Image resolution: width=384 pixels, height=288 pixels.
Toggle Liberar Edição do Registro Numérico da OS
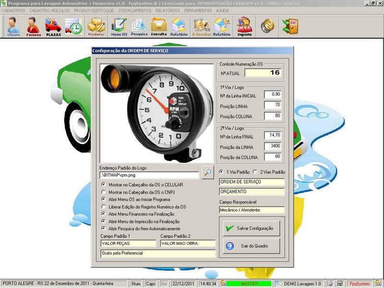pos(103,206)
